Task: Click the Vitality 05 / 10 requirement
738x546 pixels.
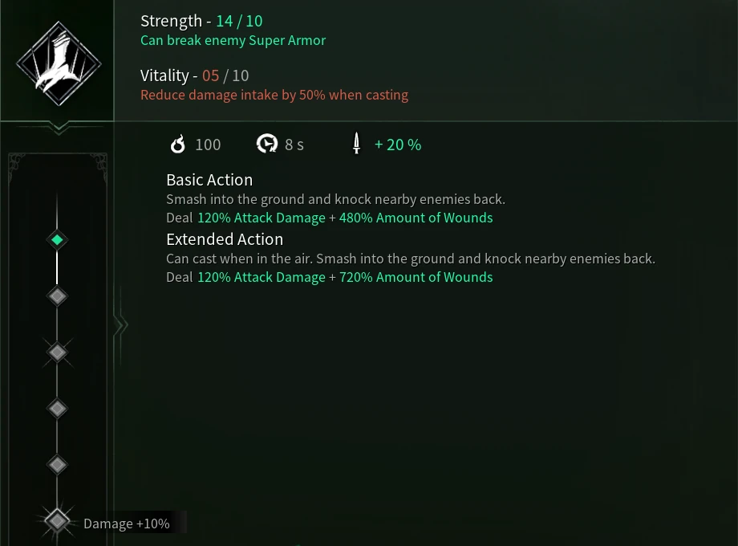Action: coord(195,76)
